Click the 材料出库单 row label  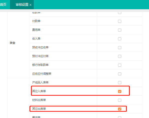coord(39,100)
